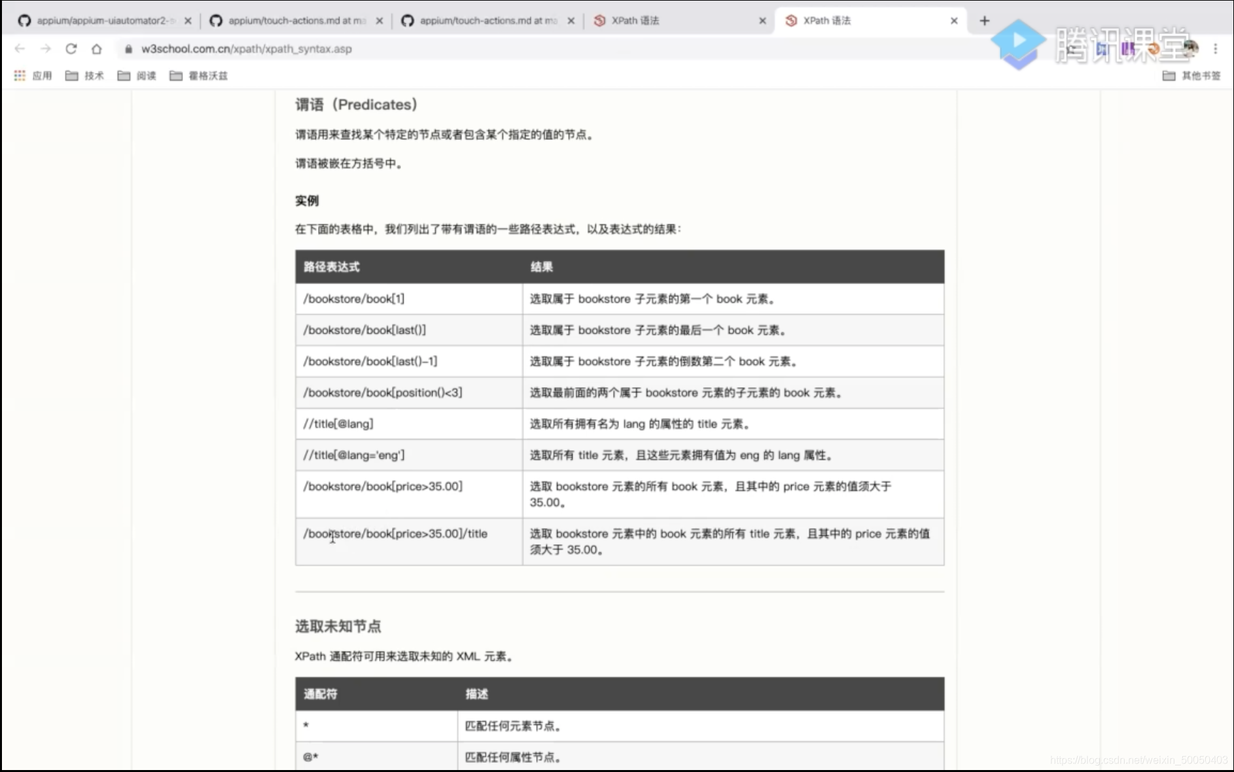The image size is (1234, 772).
Task: Click the 应用 bookmark shortcut
Action: coord(42,75)
